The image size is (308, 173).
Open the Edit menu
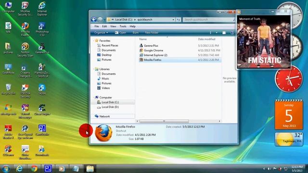click(x=104, y=26)
